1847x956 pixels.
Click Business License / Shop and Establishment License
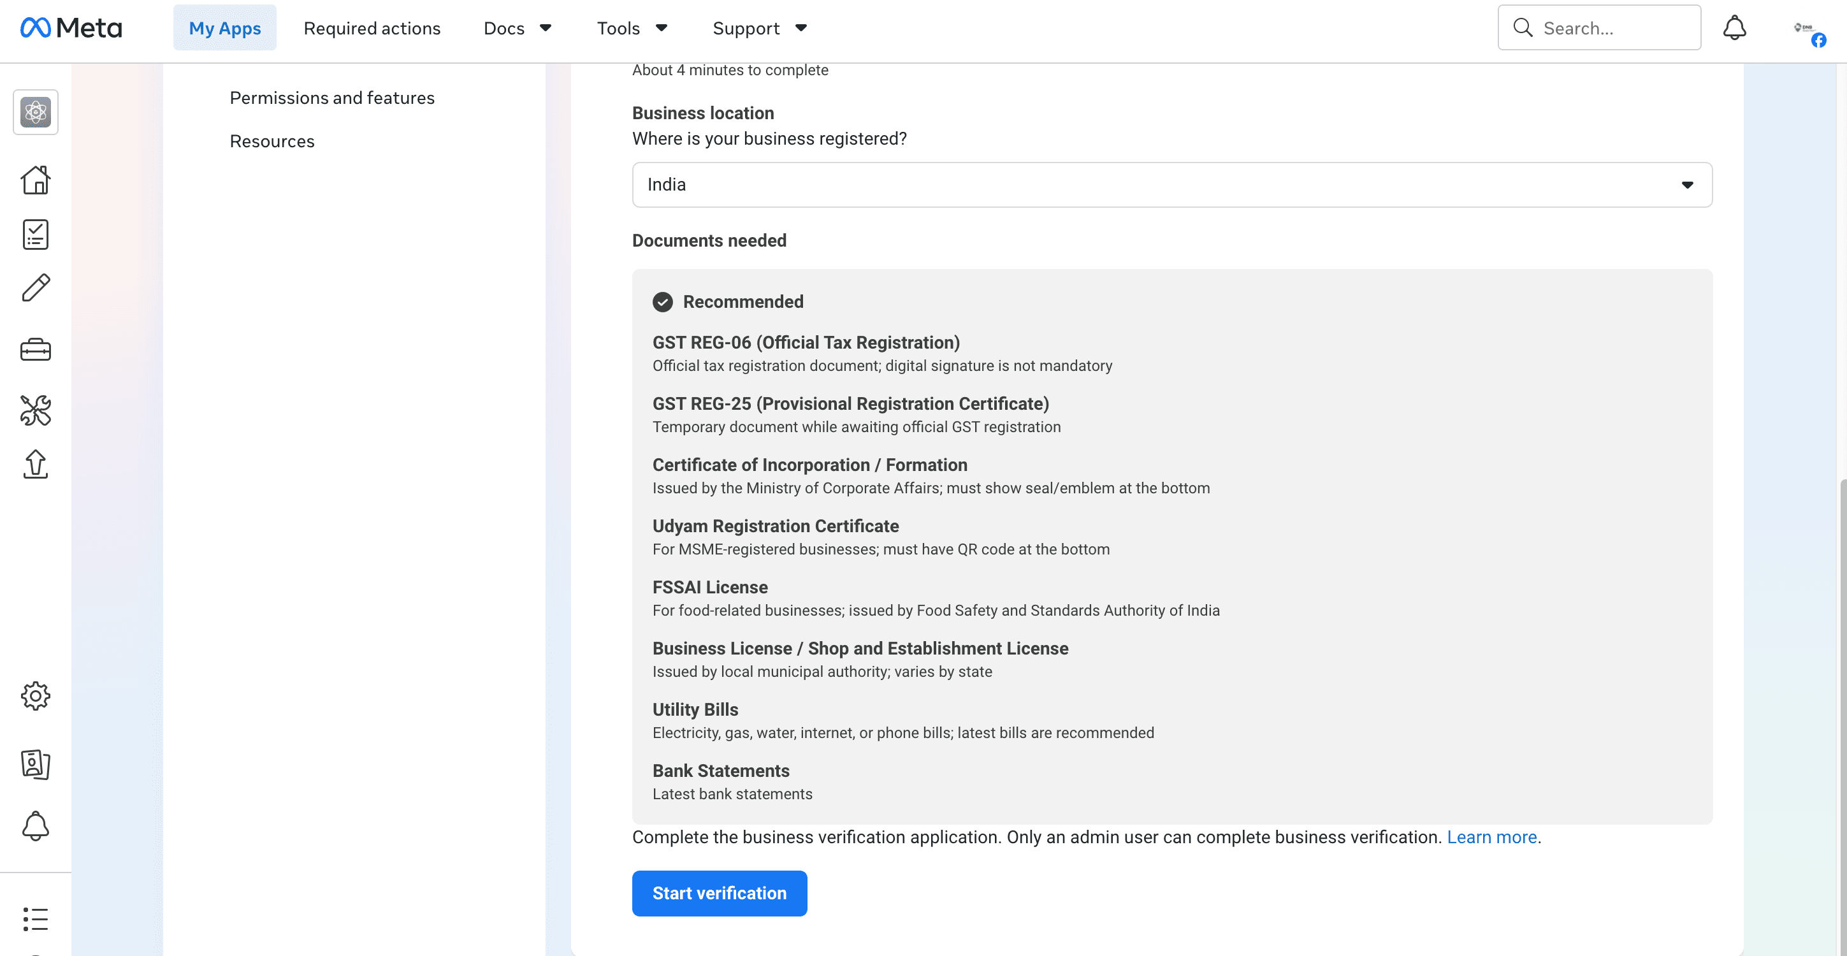coord(860,648)
